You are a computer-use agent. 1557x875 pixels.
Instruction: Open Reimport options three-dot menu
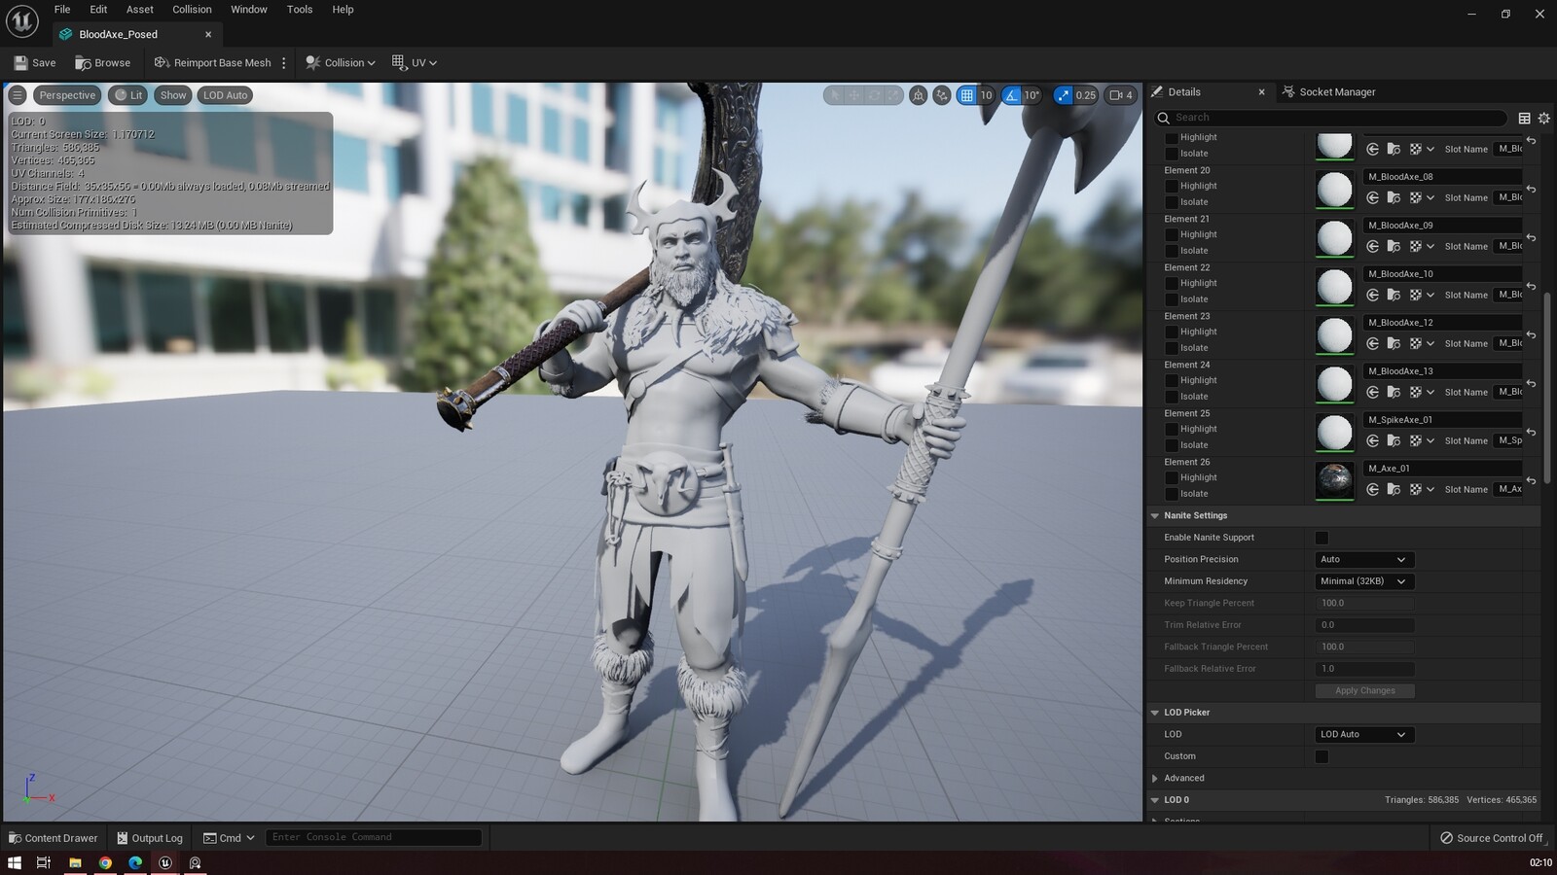(284, 62)
